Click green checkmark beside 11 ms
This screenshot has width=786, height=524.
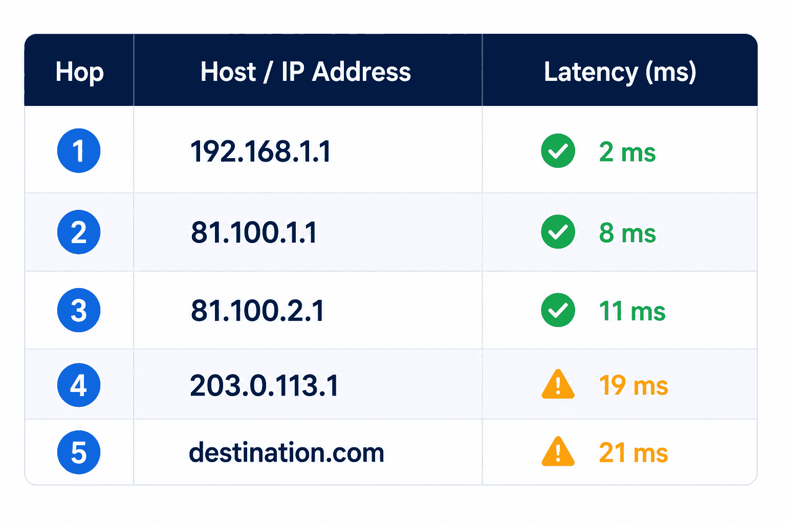tap(558, 310)
